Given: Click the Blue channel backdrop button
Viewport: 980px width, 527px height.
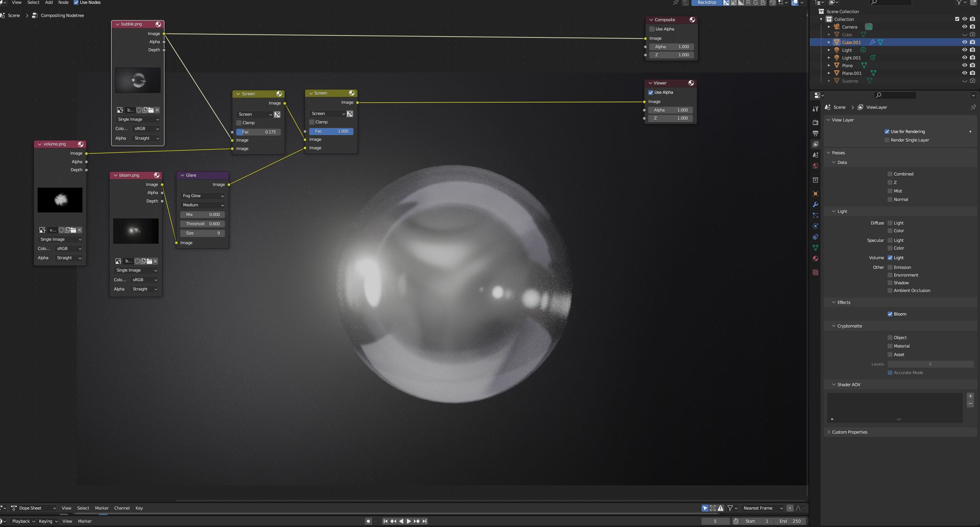Looking at the screenshot, I should click(763, 3).
